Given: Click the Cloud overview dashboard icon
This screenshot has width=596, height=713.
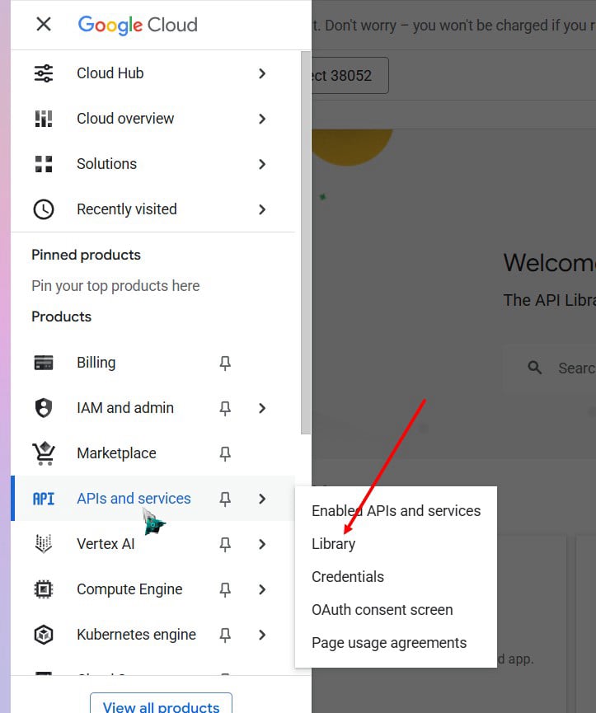Looking at the screenshot, I should [44, 119].
